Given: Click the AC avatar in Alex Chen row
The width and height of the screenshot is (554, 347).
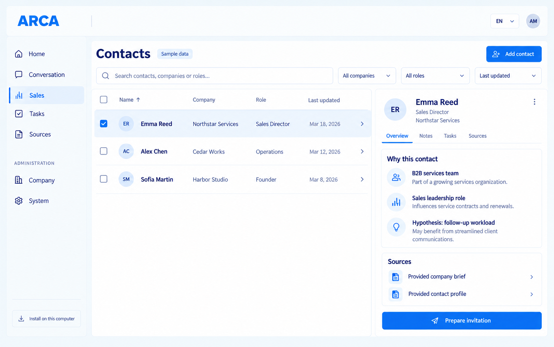Looking at the screenshot, I should click(x=126, y=151).
